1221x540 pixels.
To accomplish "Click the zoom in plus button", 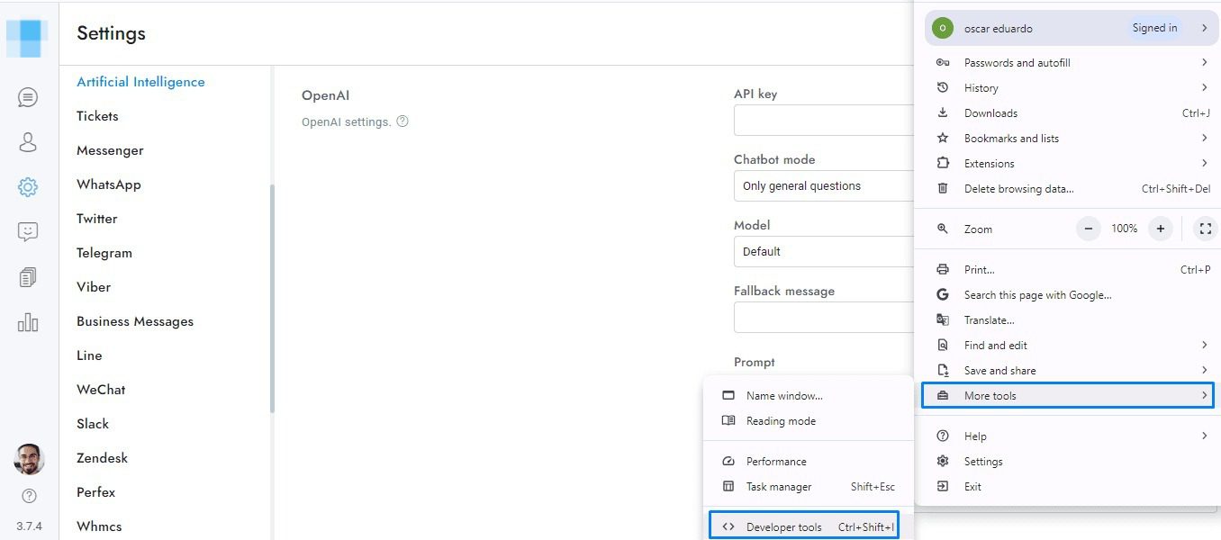I will tap(1161, 229).
